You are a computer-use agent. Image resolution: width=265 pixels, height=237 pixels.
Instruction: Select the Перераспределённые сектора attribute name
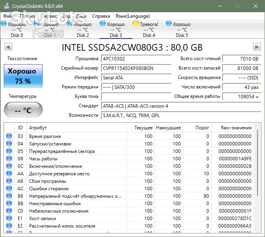[62, 151]
